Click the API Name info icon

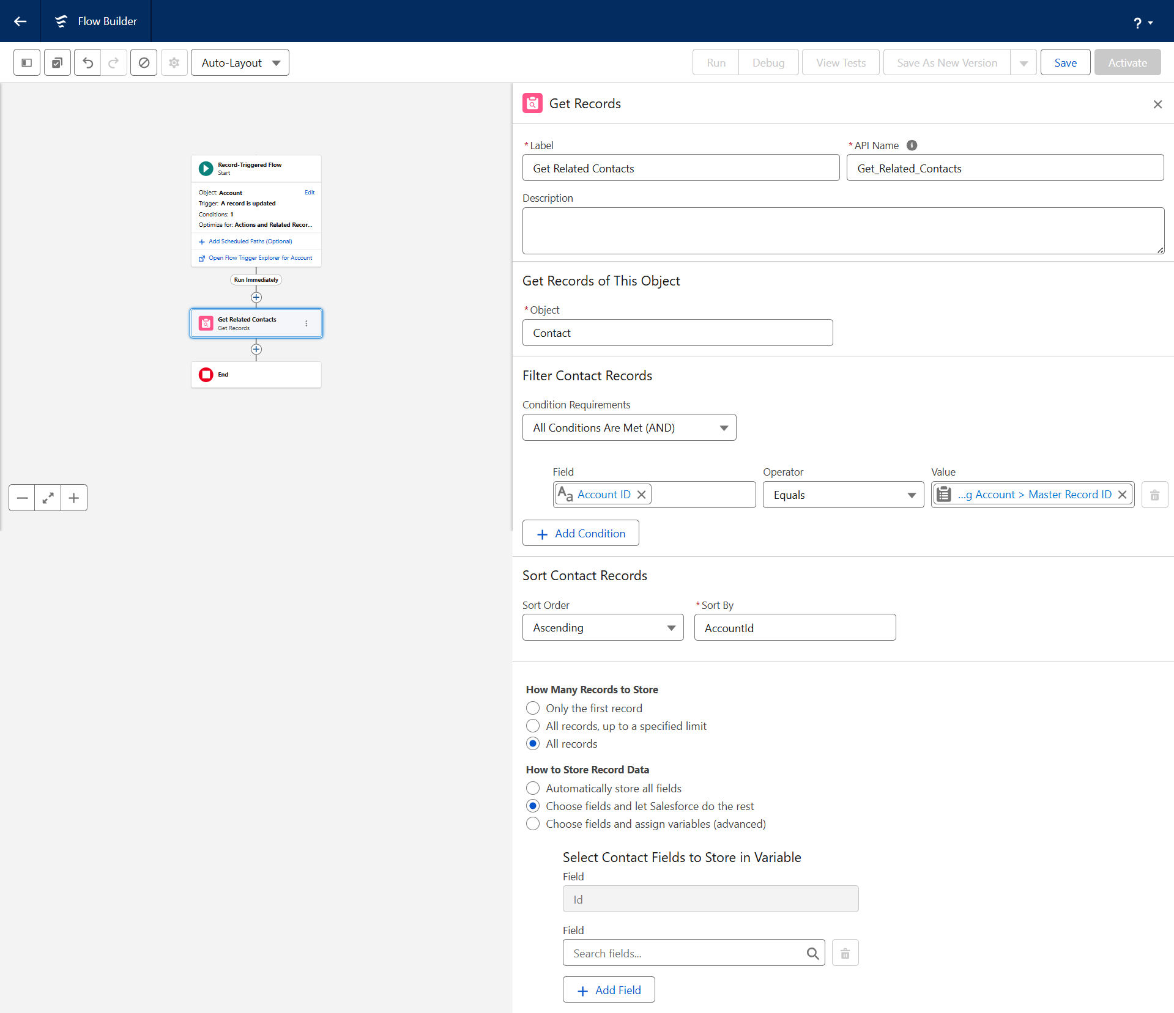912,145
